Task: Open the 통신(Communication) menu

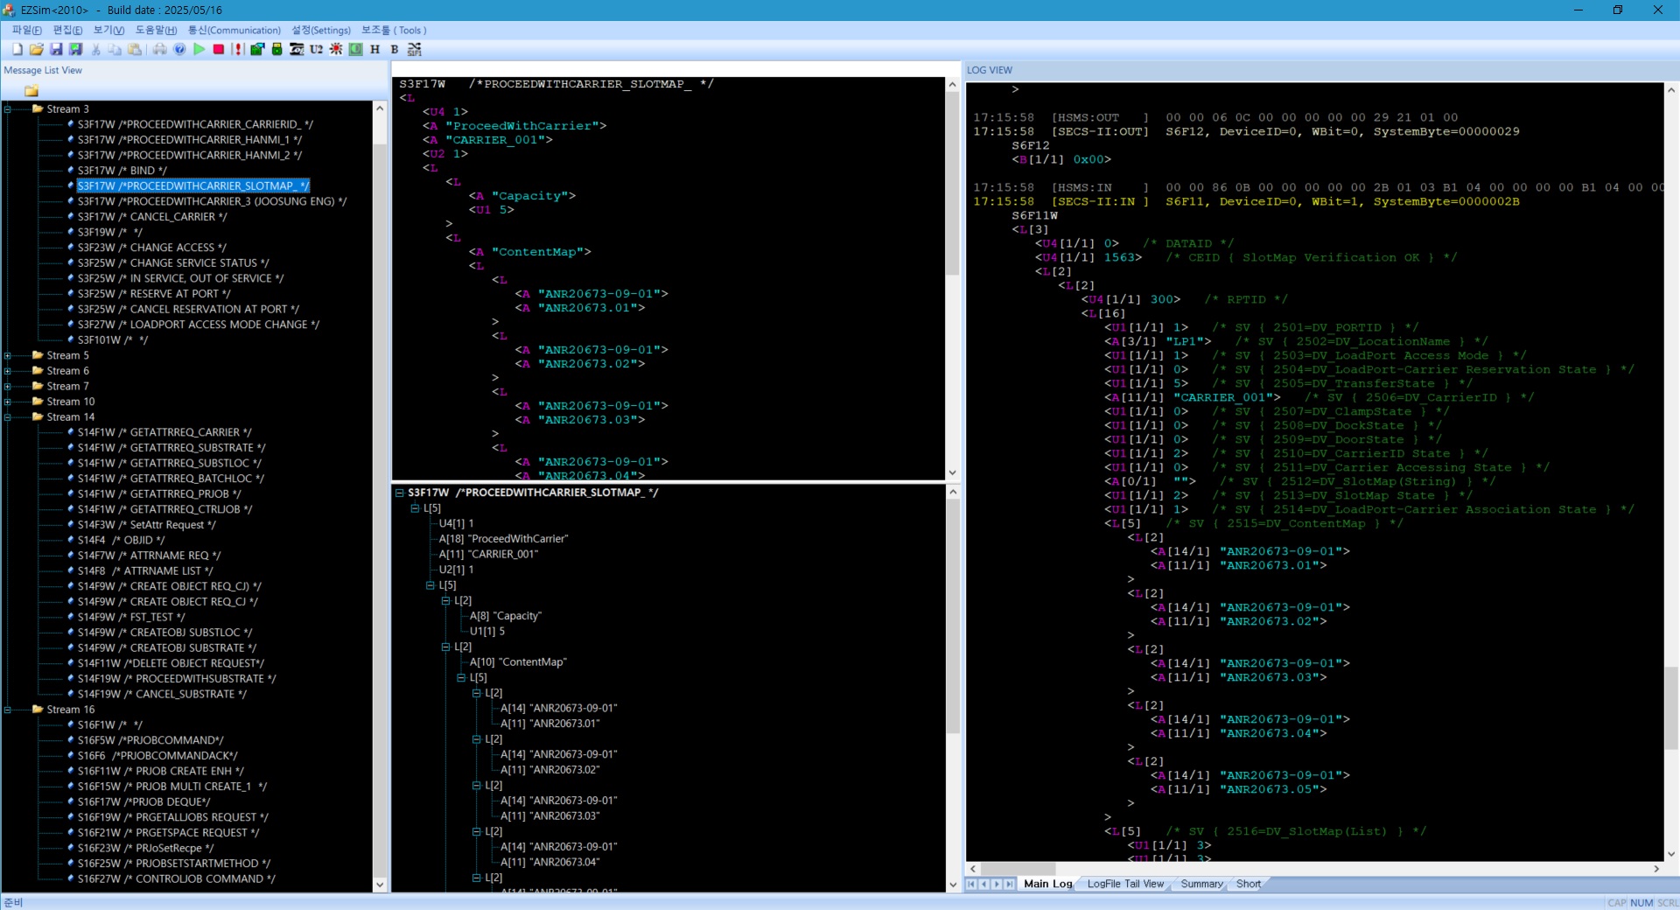Action: (234, 30)
